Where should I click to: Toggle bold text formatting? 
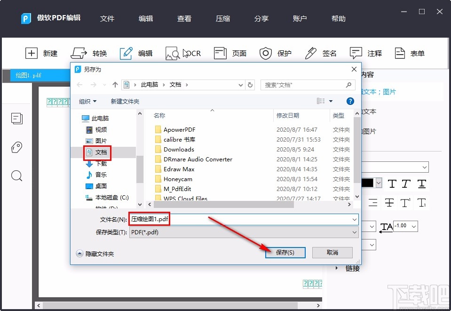[392, 183]
